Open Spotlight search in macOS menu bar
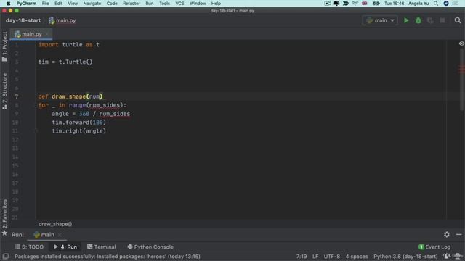Screen dimensions: 465x261 (436, 3)
